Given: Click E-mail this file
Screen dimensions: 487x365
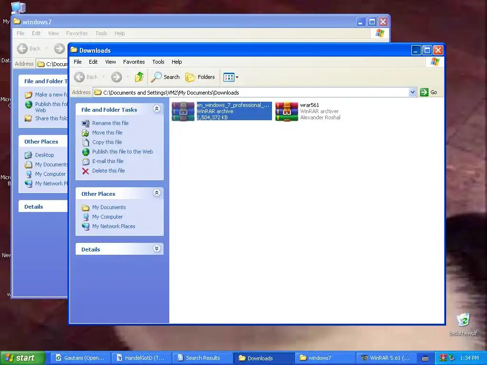Looking at the screenshot, I should [108, 161].
